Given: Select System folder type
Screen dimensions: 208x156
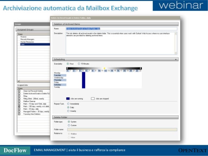Looking at the screenshot, I should [x=69, y=122].
